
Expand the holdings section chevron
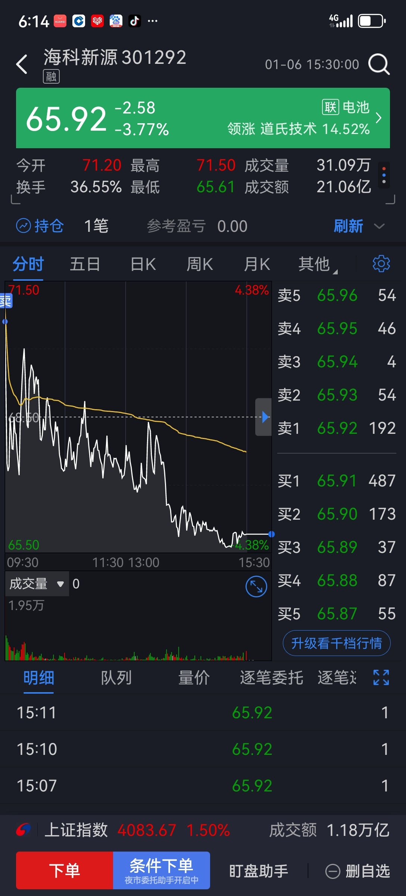pyautogui.click(x=379, y=226)
